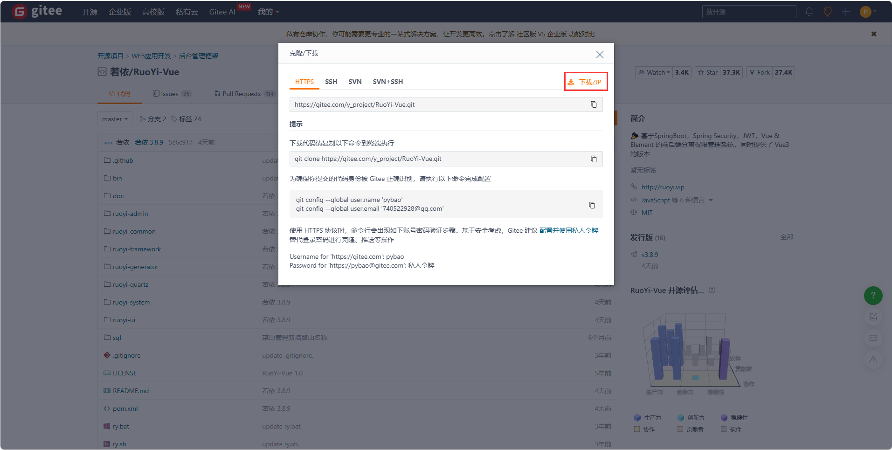
Task: Open the bin folder
Action: pos(117,178)
